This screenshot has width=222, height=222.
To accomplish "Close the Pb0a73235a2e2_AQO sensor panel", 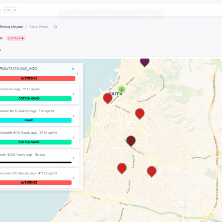I will tap(73, 68).
